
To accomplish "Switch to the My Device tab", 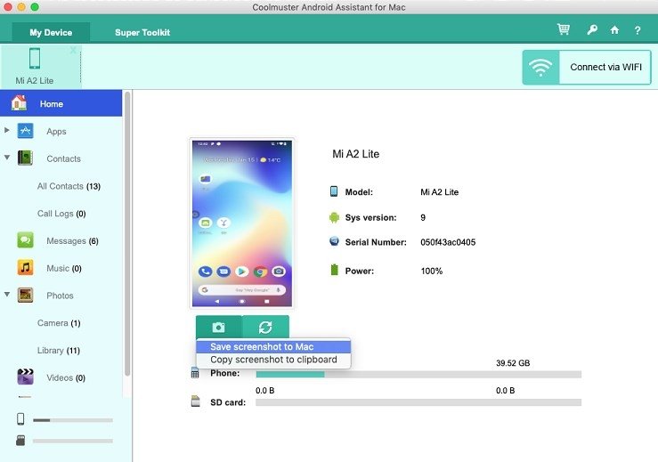I will point(51,32).
